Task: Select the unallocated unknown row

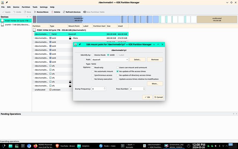Action: [53, 90]
